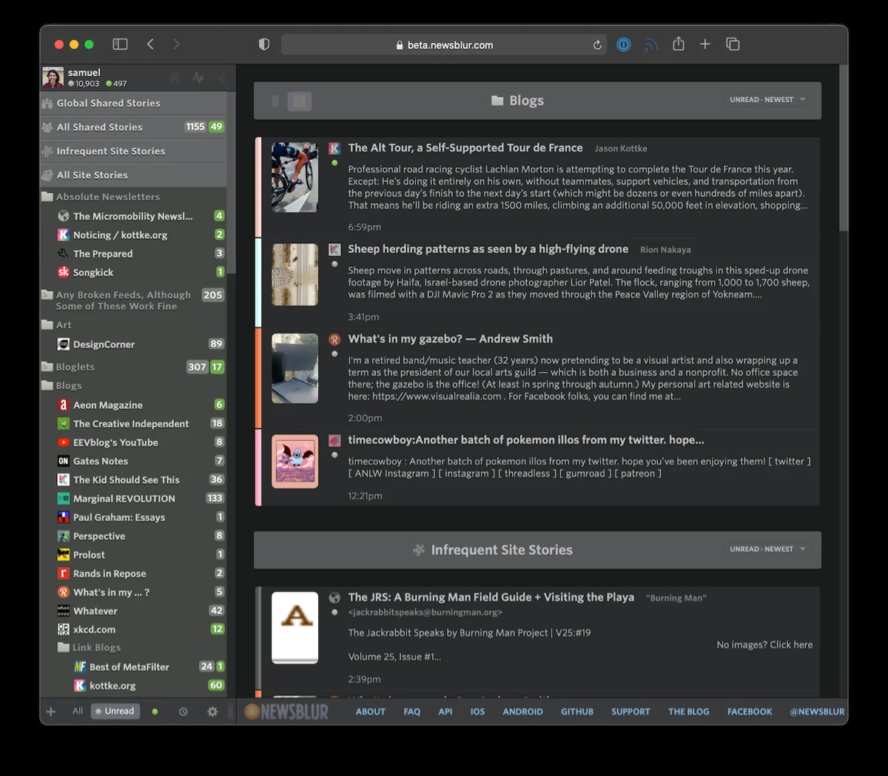Screen dimensions: 888x776
Task: Select the grid layout button in Blogs header
Action: click(x=300, y=101)
